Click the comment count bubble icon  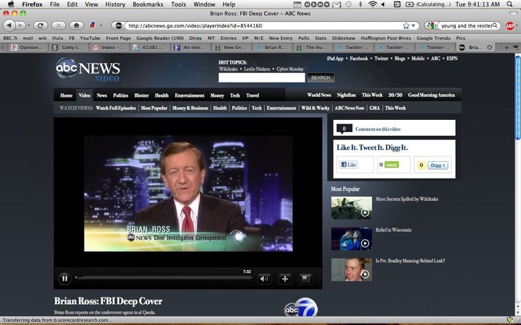pos(344,129)
